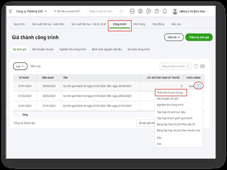Image resolution: width=227 pixels, height=170 pixels.
Task: Open notifications bell icon
Action: pyautogui.click(x=165, y=11)
